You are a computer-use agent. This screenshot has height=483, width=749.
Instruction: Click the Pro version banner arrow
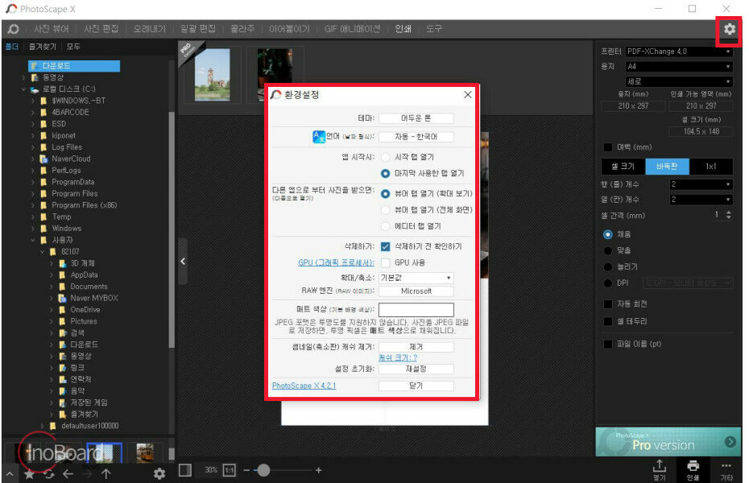[730, 442]
